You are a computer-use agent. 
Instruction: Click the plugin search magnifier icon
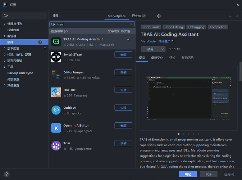[53, 24]
